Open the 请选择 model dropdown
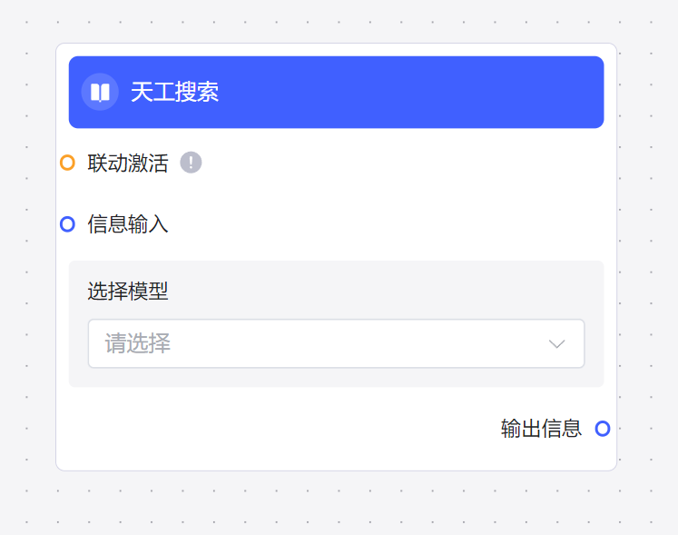Screen dimensions: 678x535 336,343
